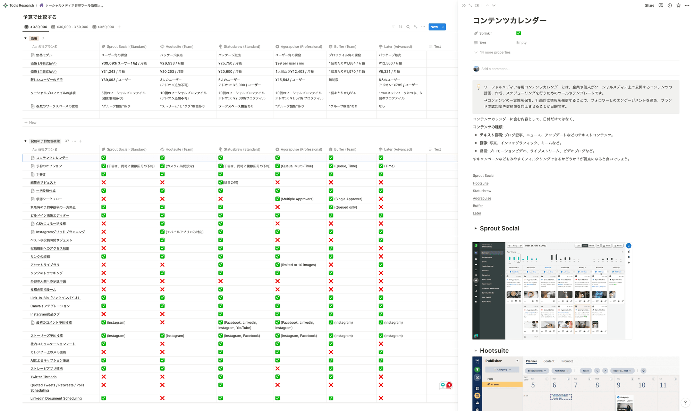The width and height of the screenshot is (694, 411).
Task: Open the Statusbrew link in page
Action: coord(482,191)
